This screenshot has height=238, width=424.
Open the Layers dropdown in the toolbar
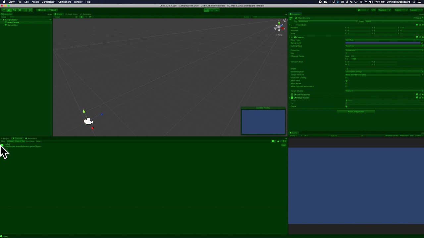tap(400, 10)
